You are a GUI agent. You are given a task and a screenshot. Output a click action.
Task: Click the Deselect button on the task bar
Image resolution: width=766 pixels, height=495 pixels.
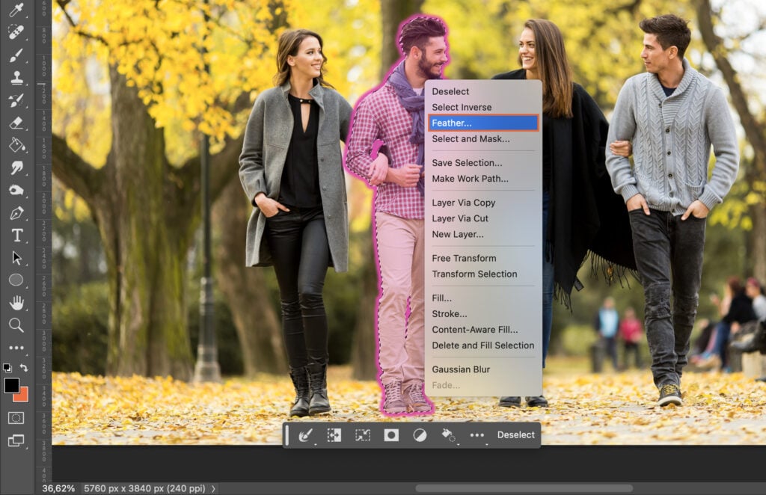tap(515, 434)
